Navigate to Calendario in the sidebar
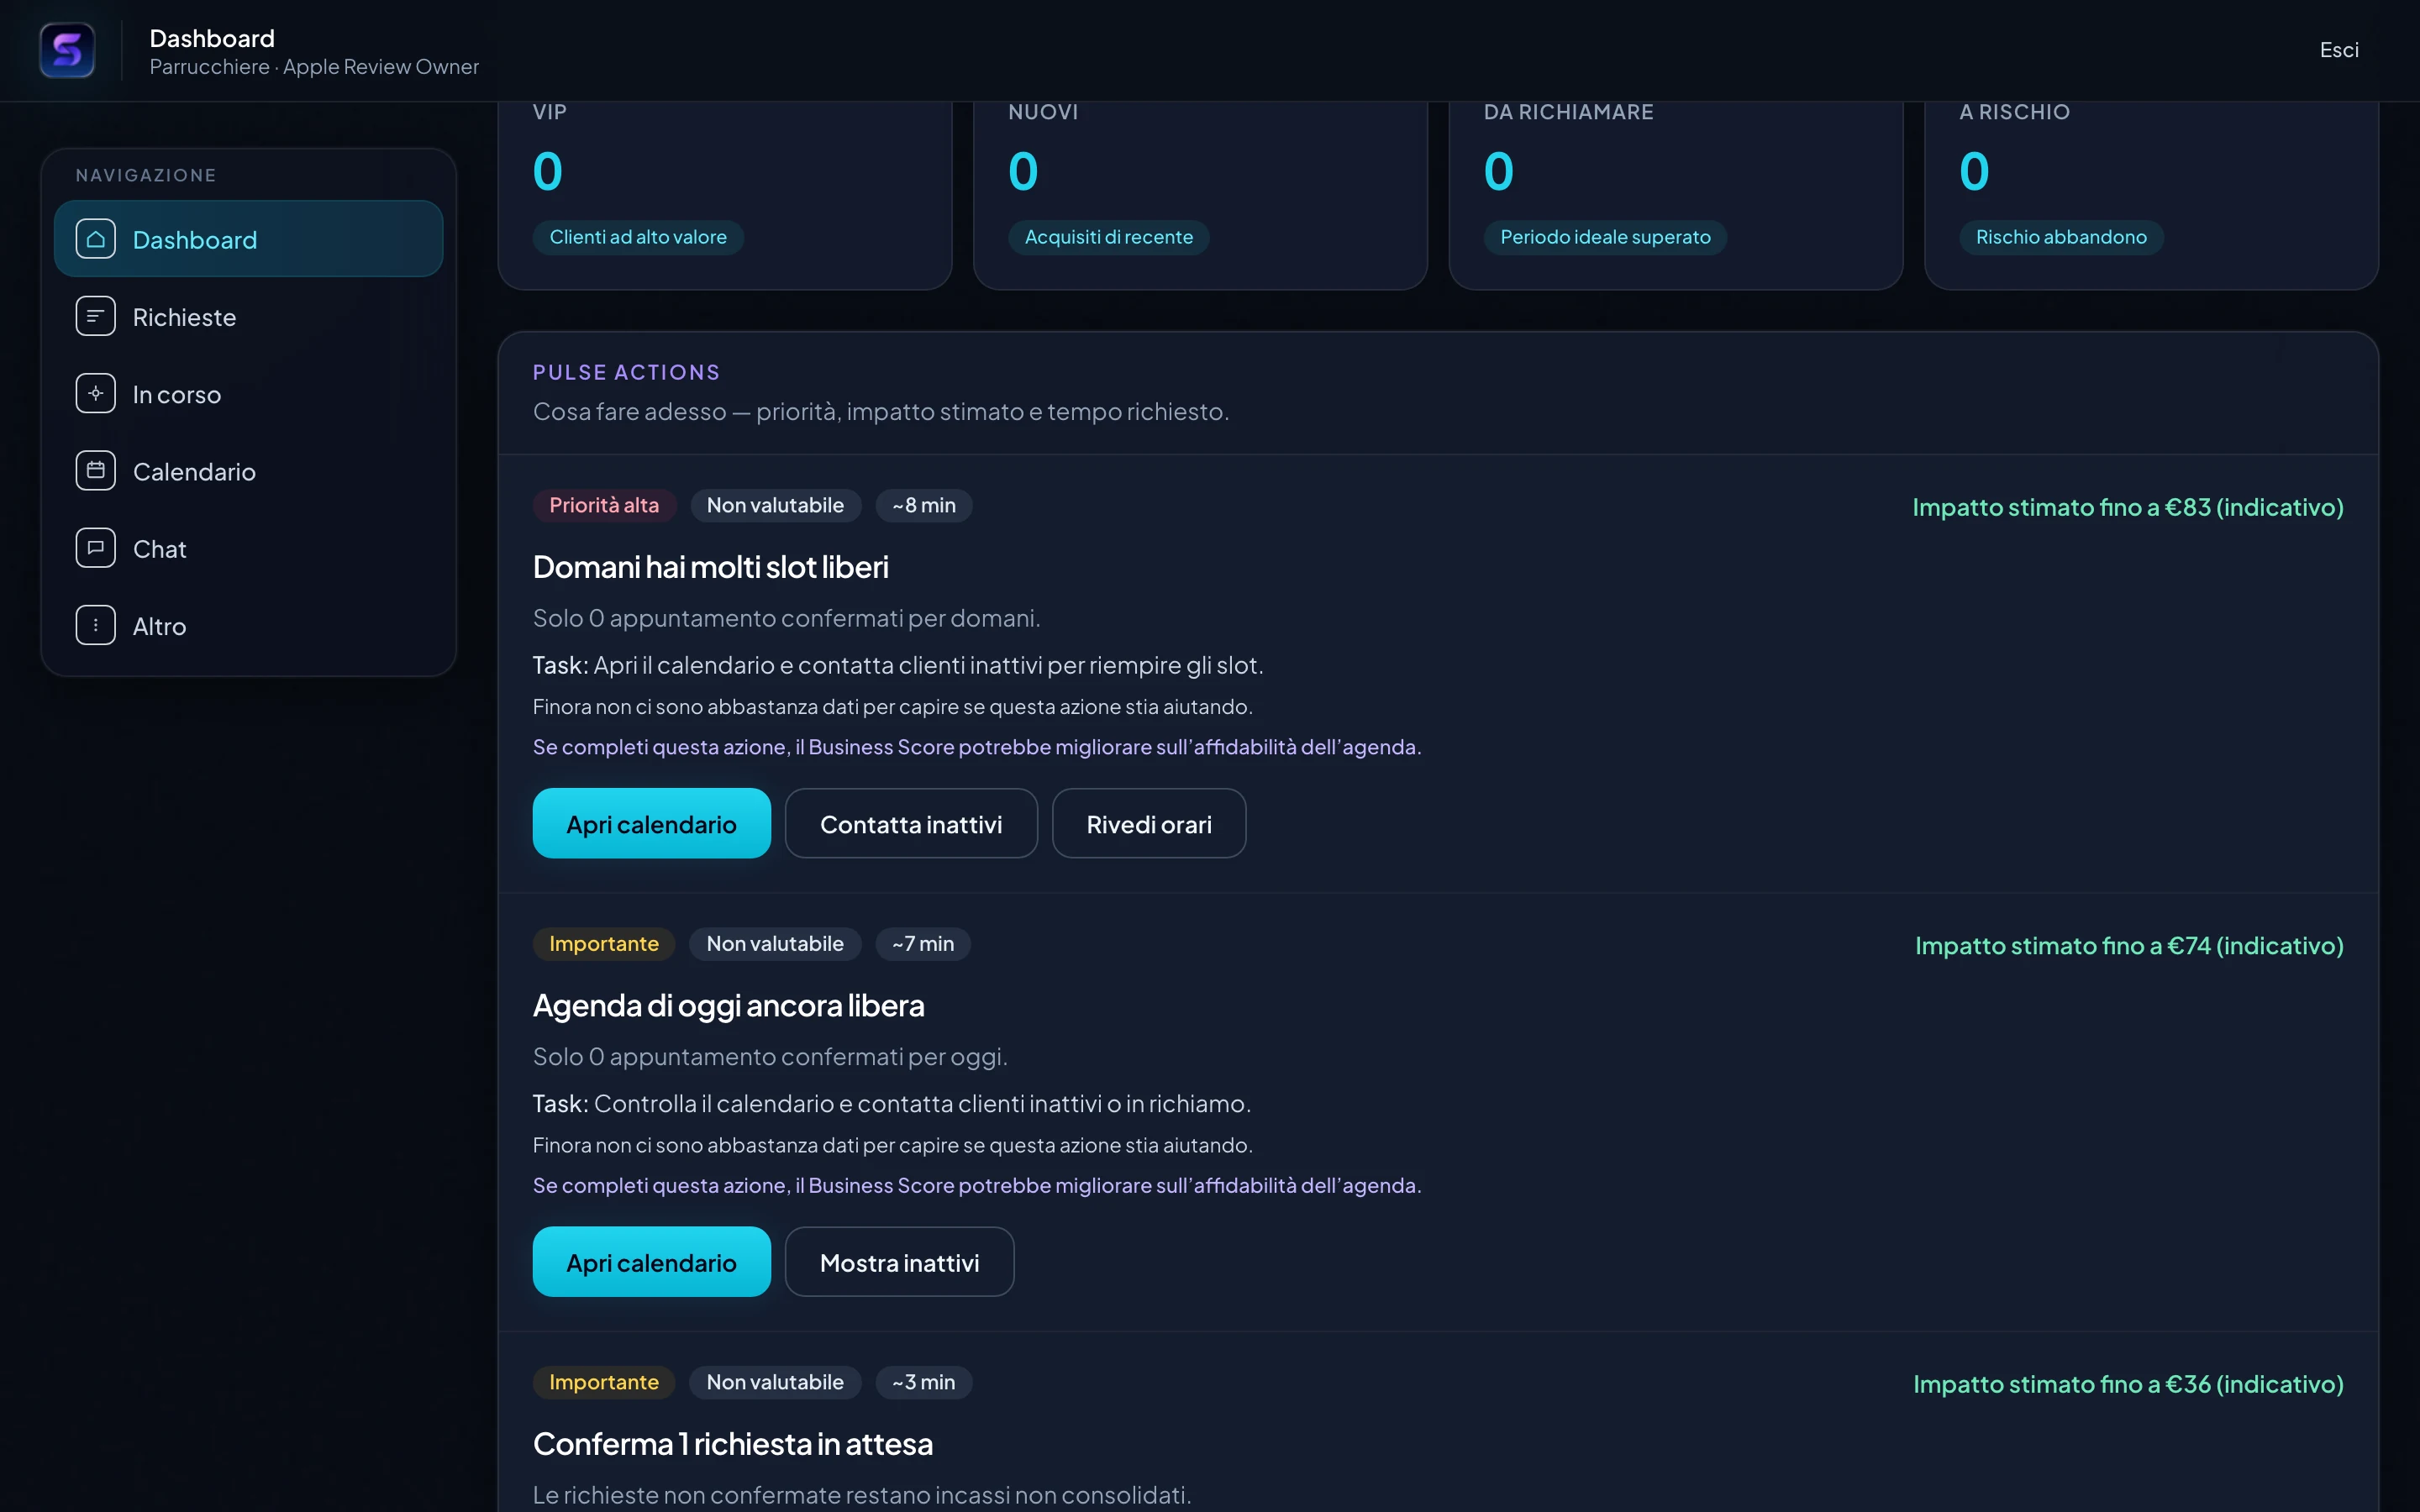Viewport: 2420px width, 1512px height. (248, 471)
